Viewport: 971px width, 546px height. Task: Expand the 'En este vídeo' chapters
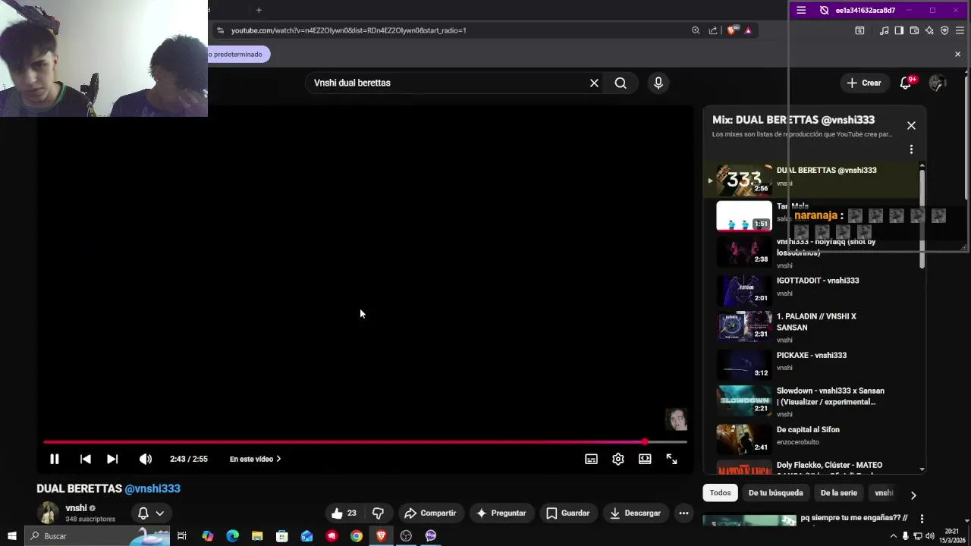[x=256, y=459]
